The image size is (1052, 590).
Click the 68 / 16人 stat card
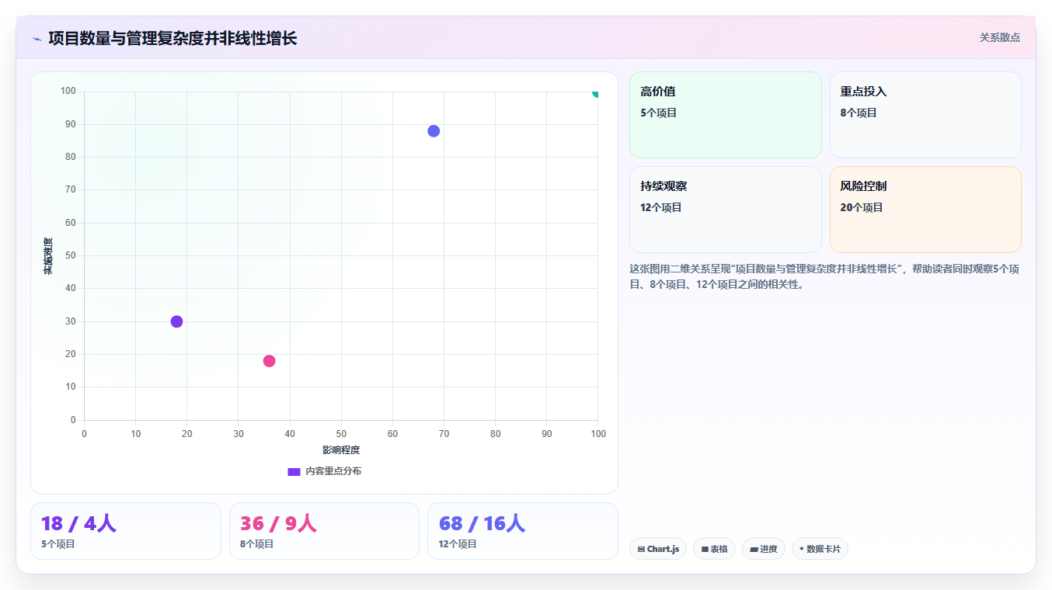(x=523, y=531)
